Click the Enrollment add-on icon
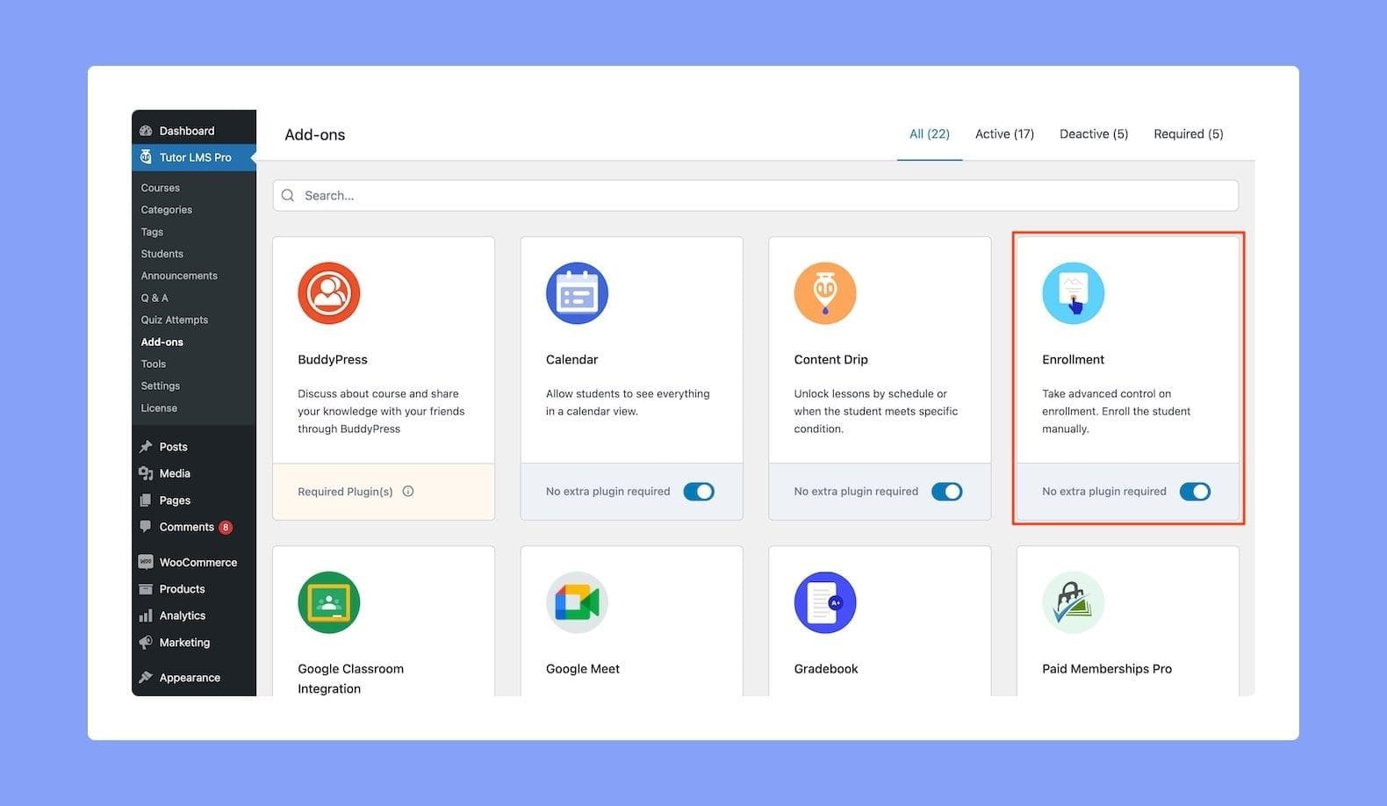The image size is (1387, 806). (1073, 293)
